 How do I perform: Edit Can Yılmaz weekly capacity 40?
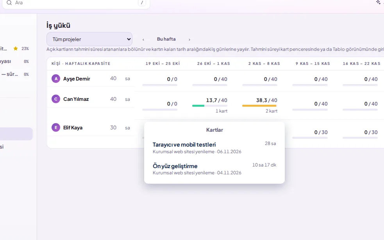pos(113,99)
